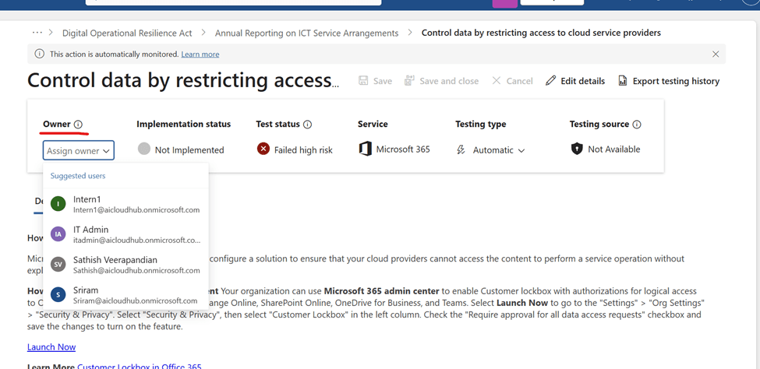Dismiss the automatically monitored notification
Viewport: 760px width, 369px height.
[716, 54]
